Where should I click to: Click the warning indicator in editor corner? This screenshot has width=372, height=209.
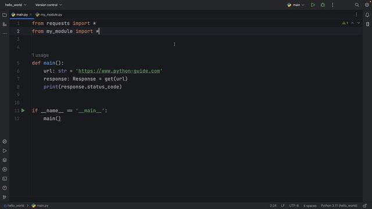pyautogui.click(x=345, y=23)
